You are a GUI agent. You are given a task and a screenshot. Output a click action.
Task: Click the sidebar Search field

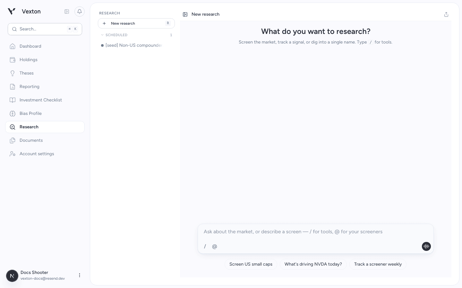pos(45,29)
